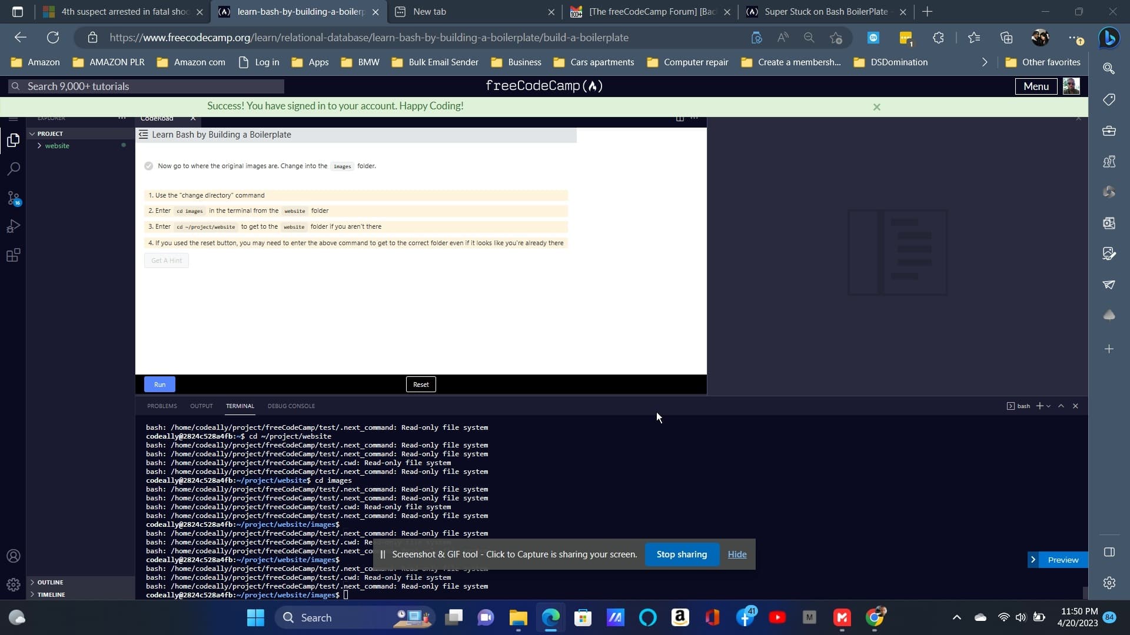Open the Run and Debug icon
This screenshot has width=1130, height=635.
click(13, 226)
